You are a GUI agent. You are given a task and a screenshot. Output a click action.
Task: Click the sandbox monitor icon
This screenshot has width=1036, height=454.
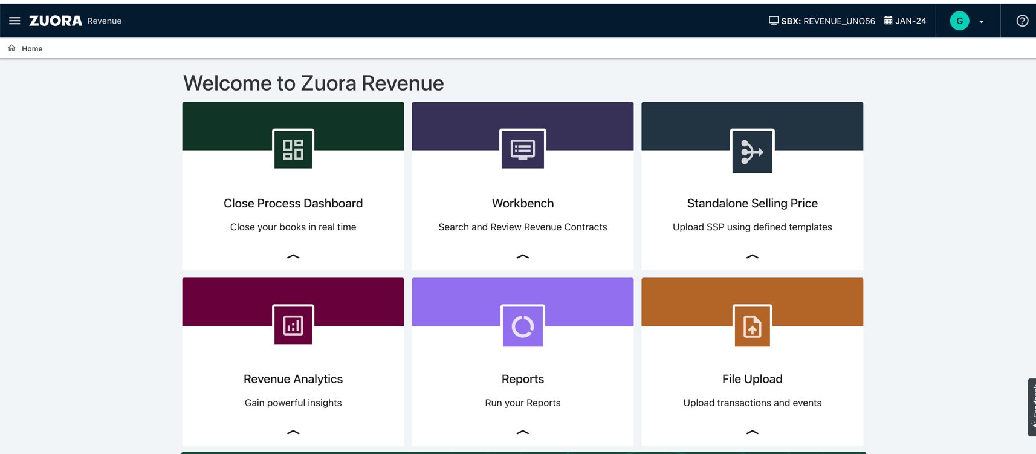[x=774, y=21]
